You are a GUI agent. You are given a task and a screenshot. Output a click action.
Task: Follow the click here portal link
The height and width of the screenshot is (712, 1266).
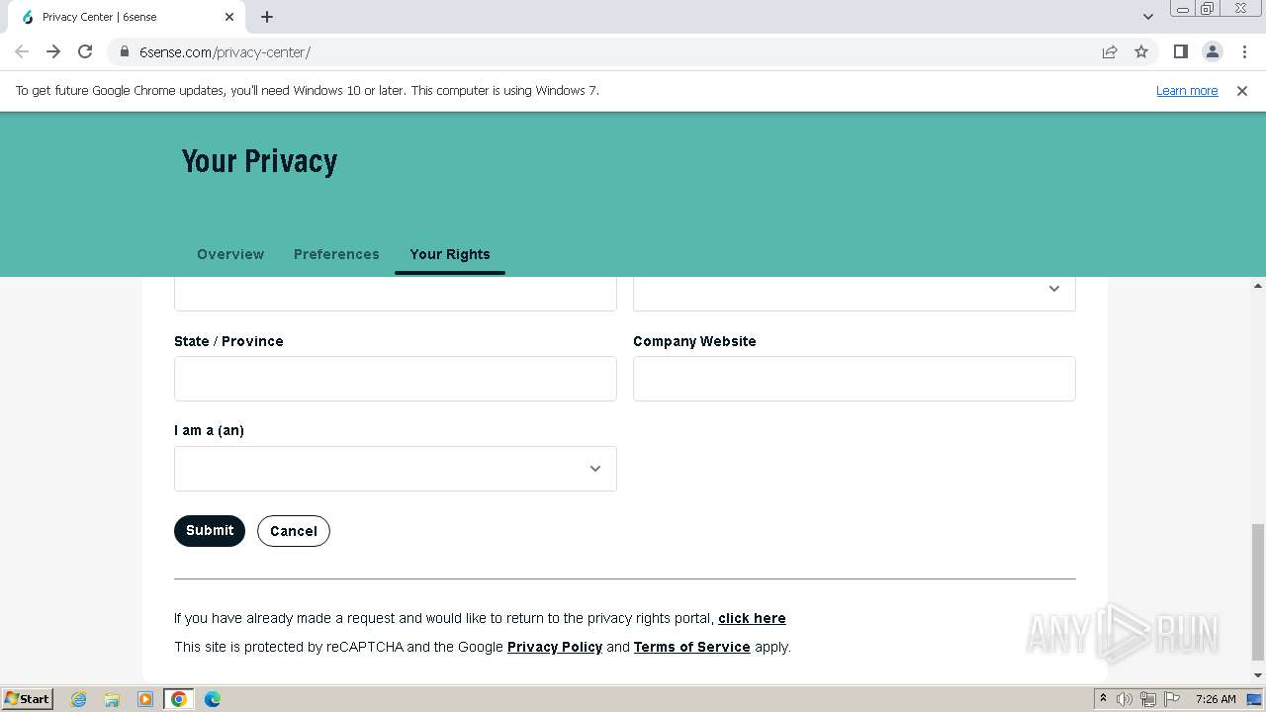[x=752, y=618]
